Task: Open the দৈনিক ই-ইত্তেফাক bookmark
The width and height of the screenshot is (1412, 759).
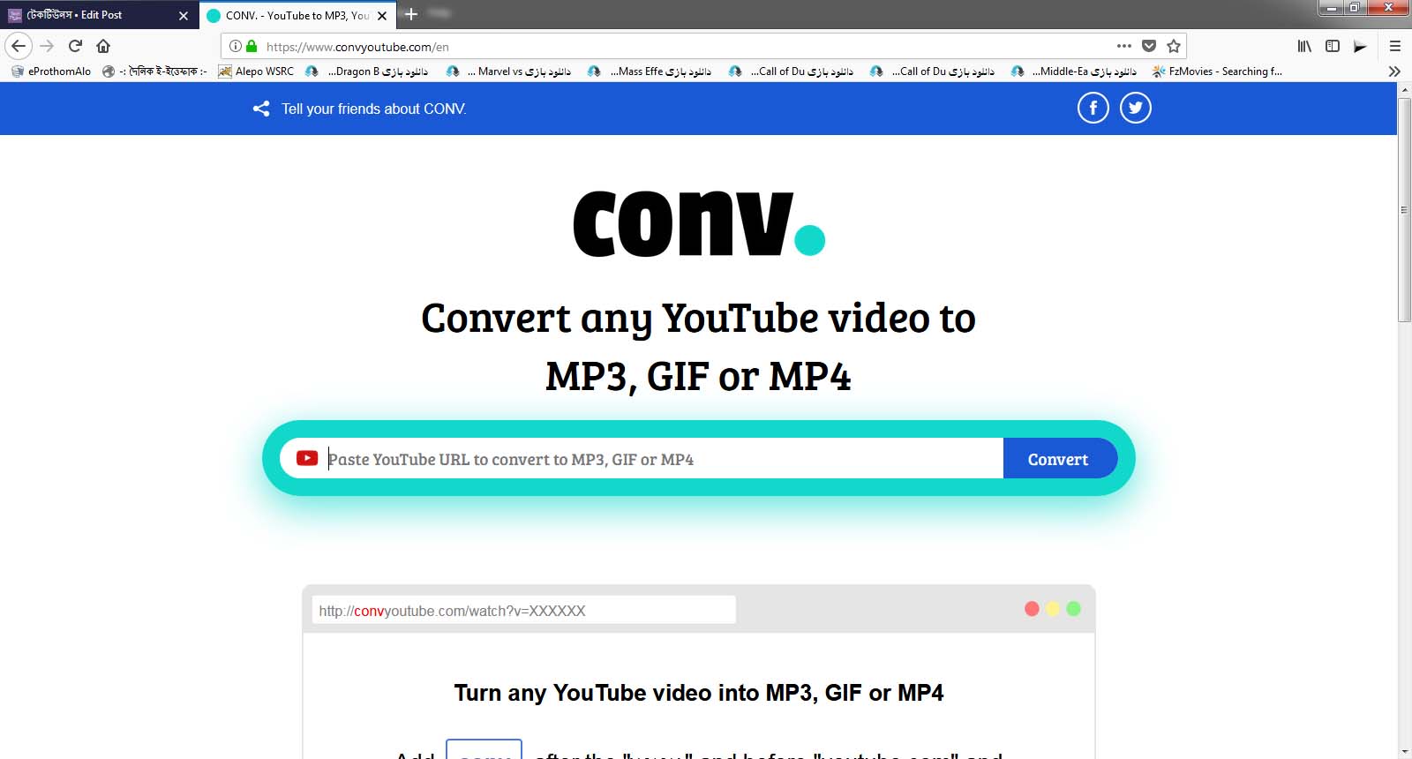Action: (x=154, y=71)
